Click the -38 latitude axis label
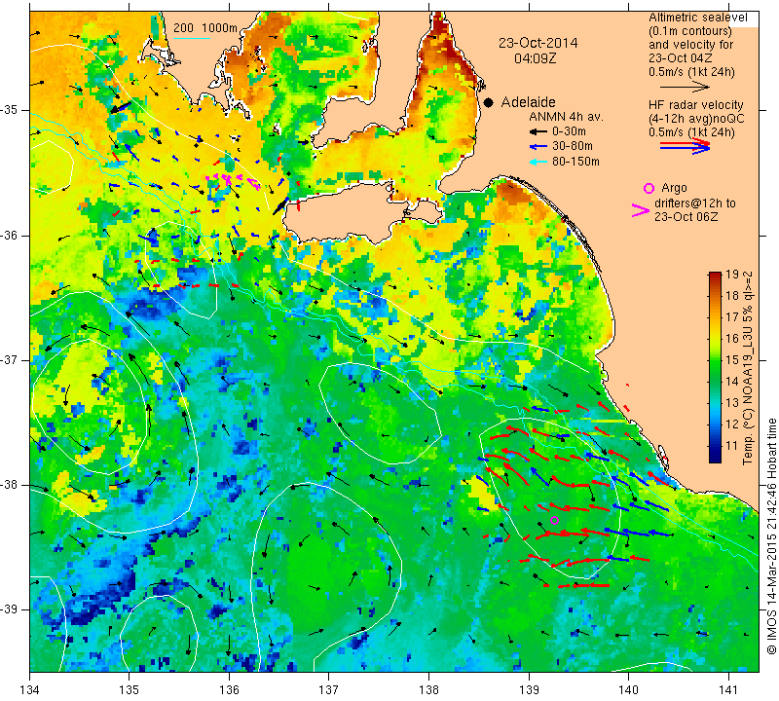779x701 pixels. tap(11, 485)
